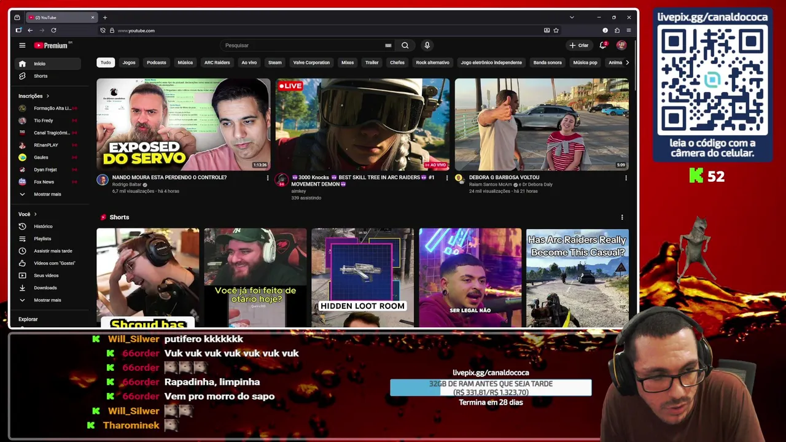The width and height of the screenshot is (786, 442).
Task: Open a new browser tab with plus
Action: 105,17
